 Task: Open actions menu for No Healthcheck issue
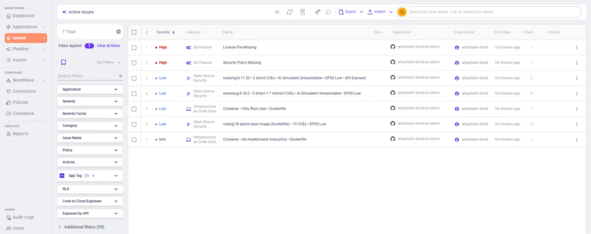577,140
